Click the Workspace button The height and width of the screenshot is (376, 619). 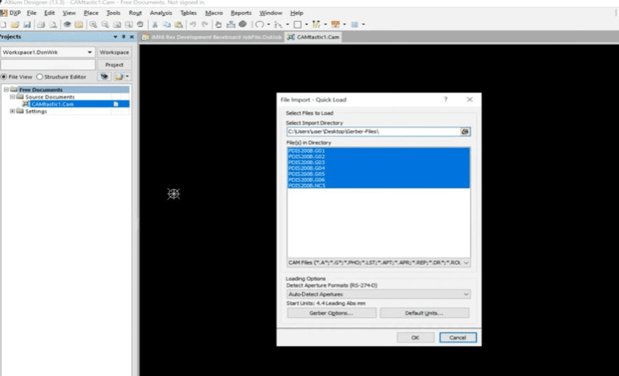[x=114, y=52]
